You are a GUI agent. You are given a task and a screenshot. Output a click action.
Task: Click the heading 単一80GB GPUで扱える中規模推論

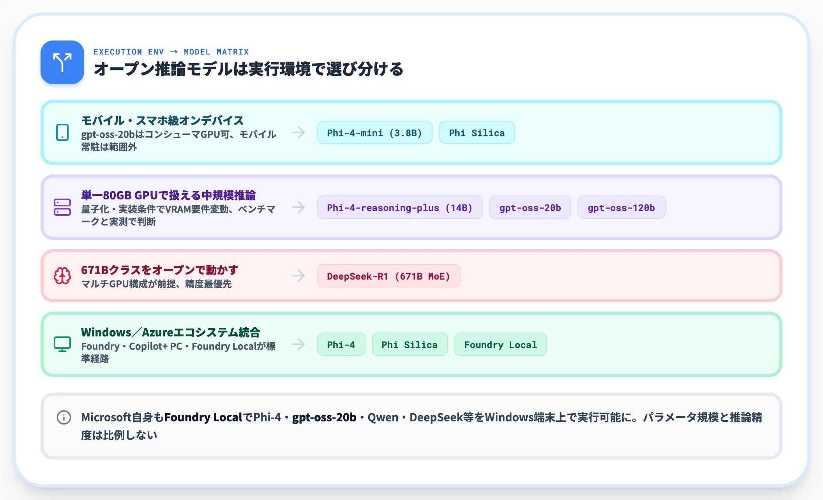point(168,195)
